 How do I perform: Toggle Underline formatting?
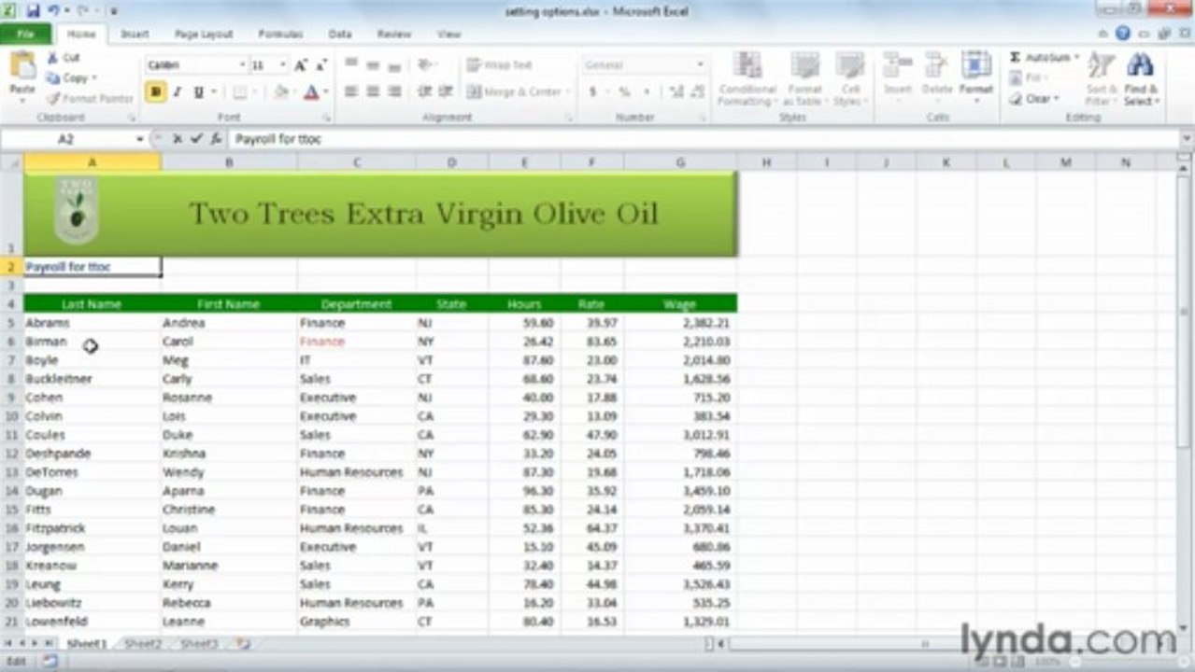tap(199, 91)
